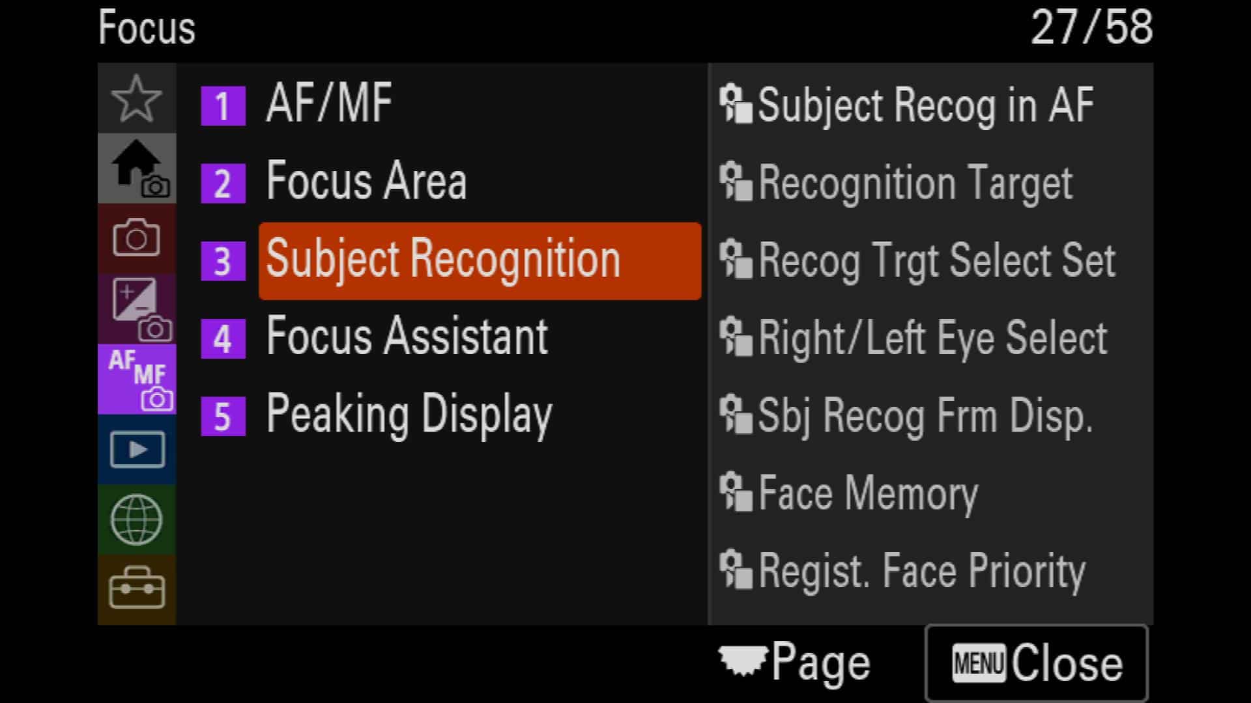Open the Playback tab icon

tap(136, 449)
